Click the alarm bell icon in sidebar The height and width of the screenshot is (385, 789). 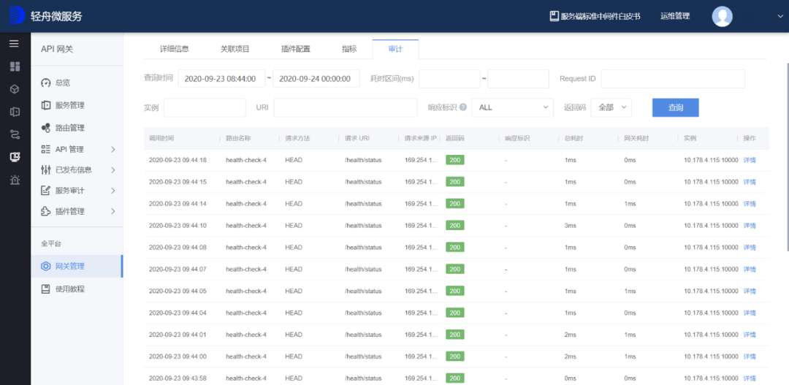tap(15, 179)
